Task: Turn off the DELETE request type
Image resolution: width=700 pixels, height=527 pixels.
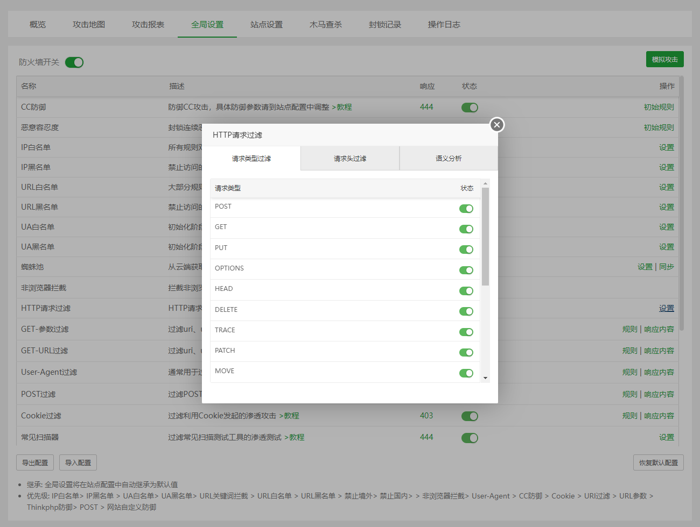Action: click(x=466, y=311)
